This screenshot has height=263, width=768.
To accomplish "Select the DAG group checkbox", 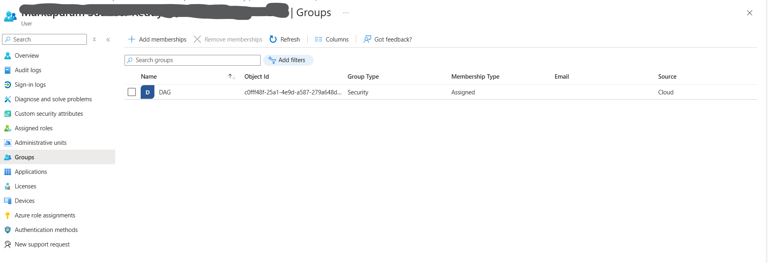I will point(132,92).
